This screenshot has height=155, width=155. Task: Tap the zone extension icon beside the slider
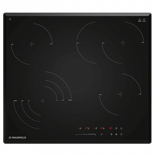point(101,134)
